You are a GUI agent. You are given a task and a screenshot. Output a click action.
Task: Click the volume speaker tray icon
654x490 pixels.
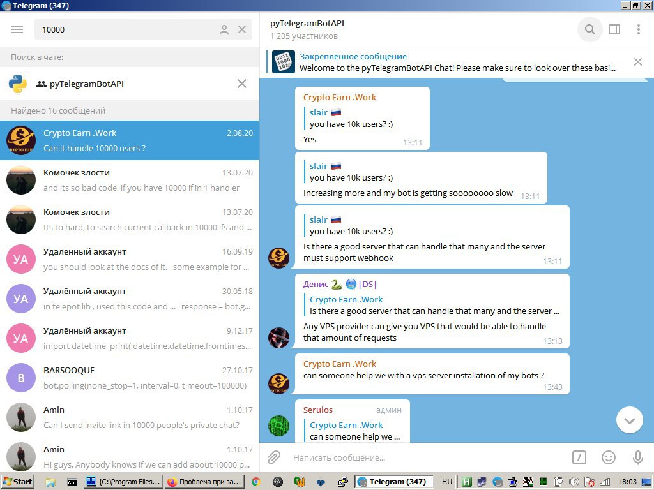(574, 482)
